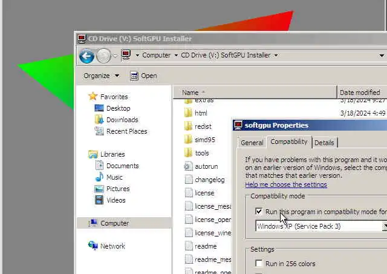Select the readme_mesa file icon

(189, 259)
